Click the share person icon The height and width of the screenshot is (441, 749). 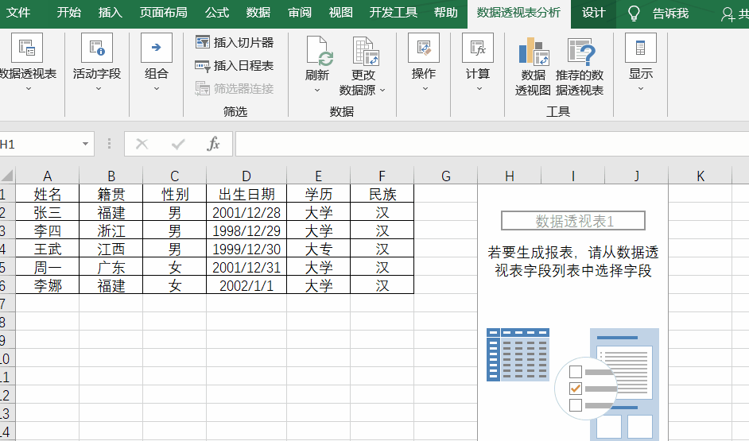coord(728,14)
